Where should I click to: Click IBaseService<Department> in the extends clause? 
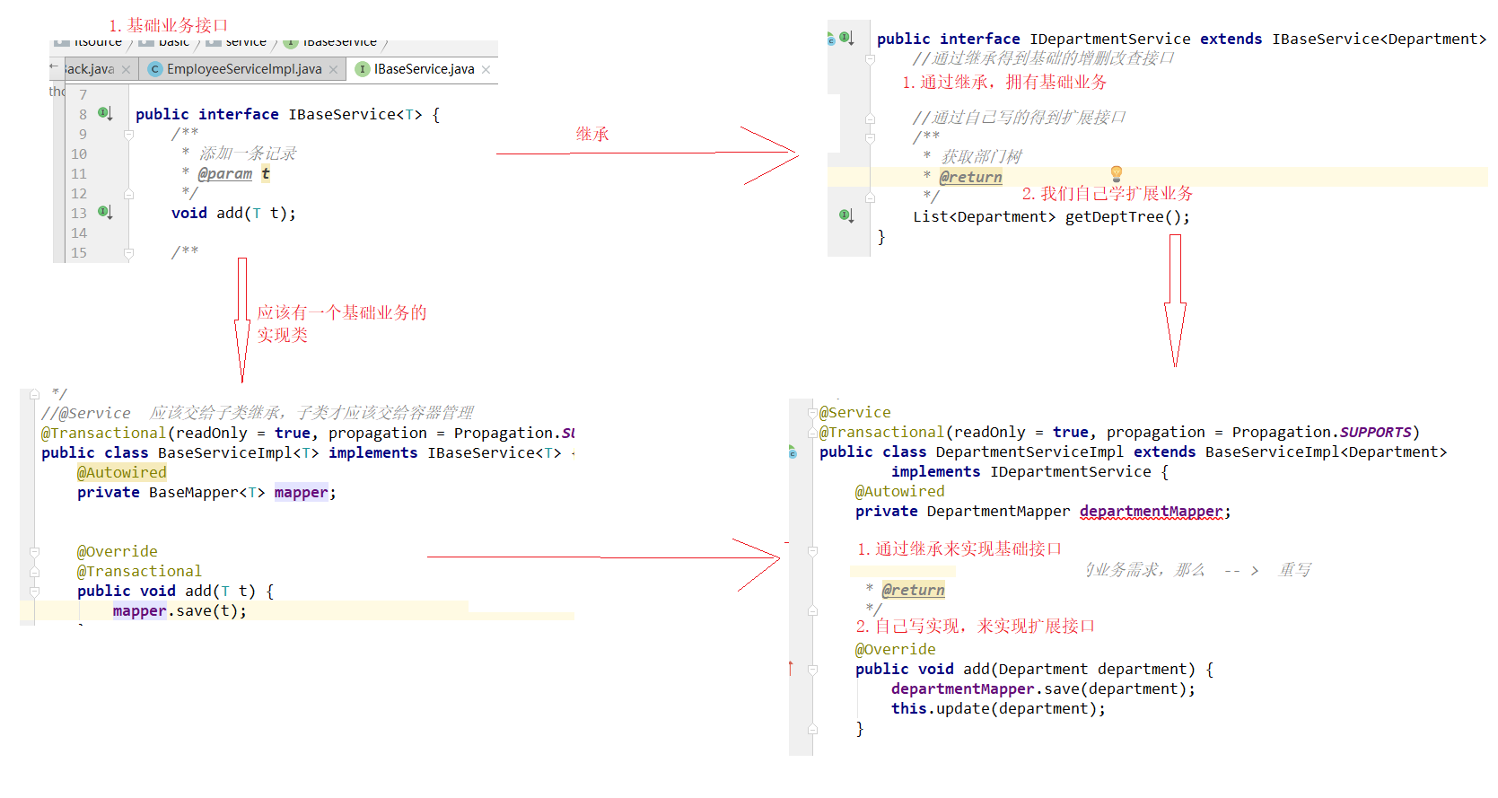click(1379, 39)
